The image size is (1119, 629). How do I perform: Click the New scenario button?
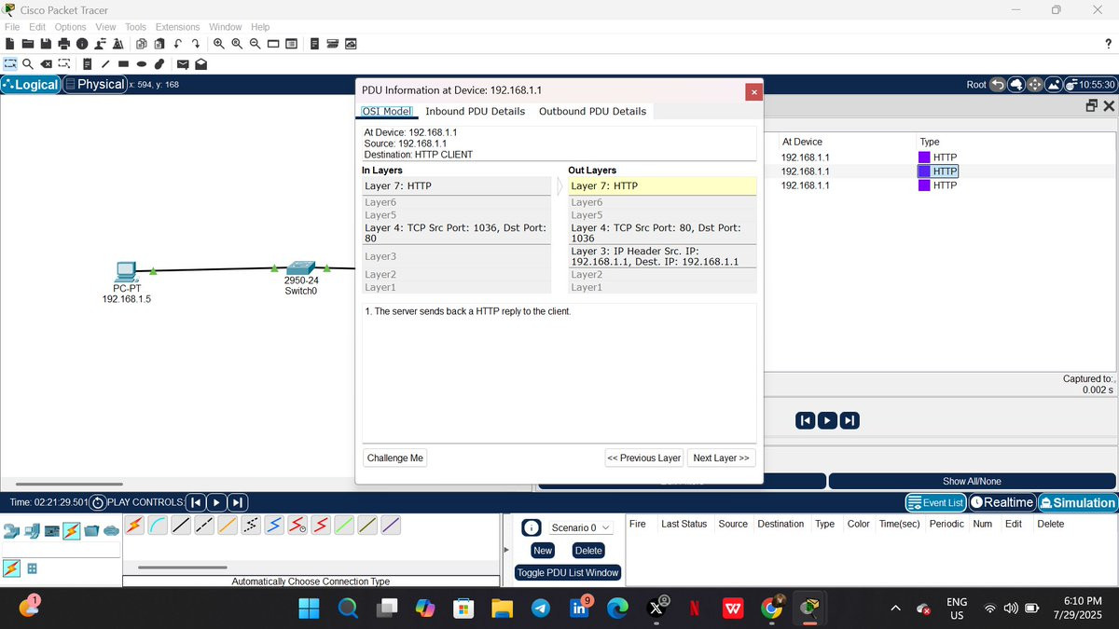(543, 550)
